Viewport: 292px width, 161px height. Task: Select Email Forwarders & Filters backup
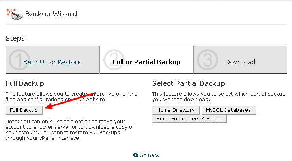(x=189, y=119)
